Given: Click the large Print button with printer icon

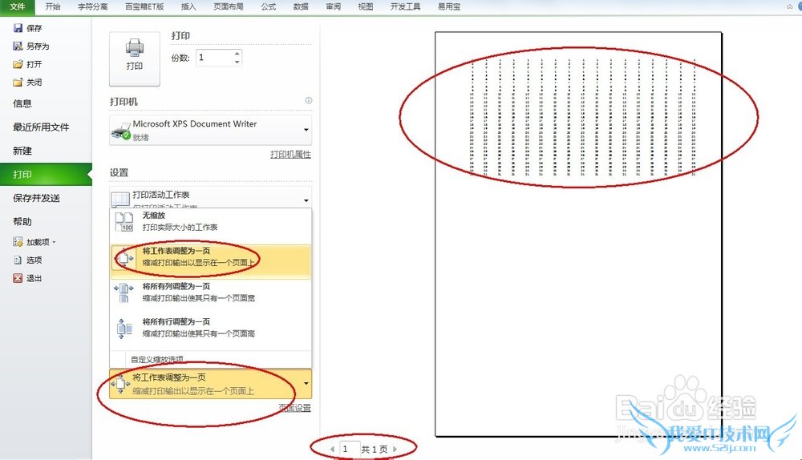Looking at the screenshot, I should pos(135,59).
